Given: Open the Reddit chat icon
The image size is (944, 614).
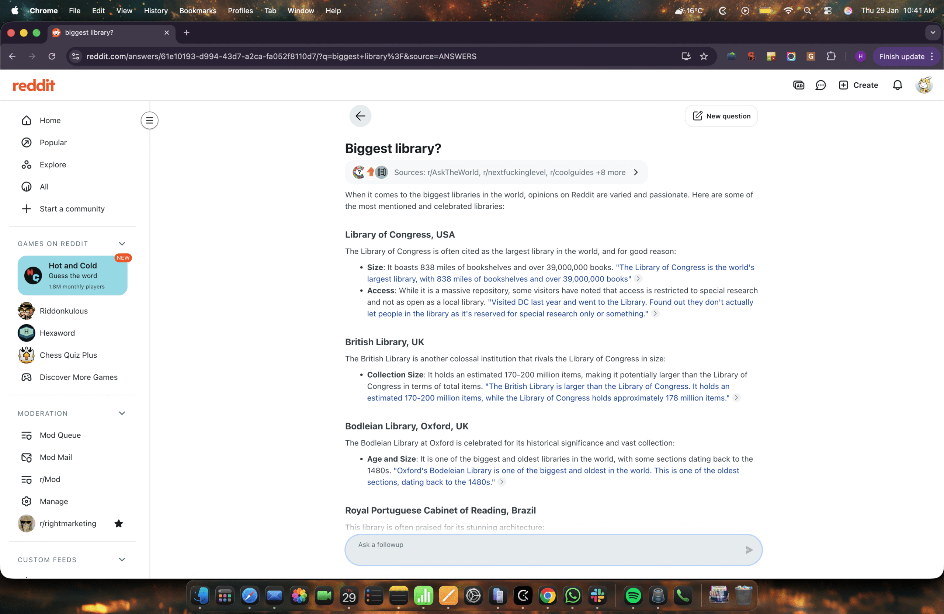Looking at the screenshot, I should [820, 85].
